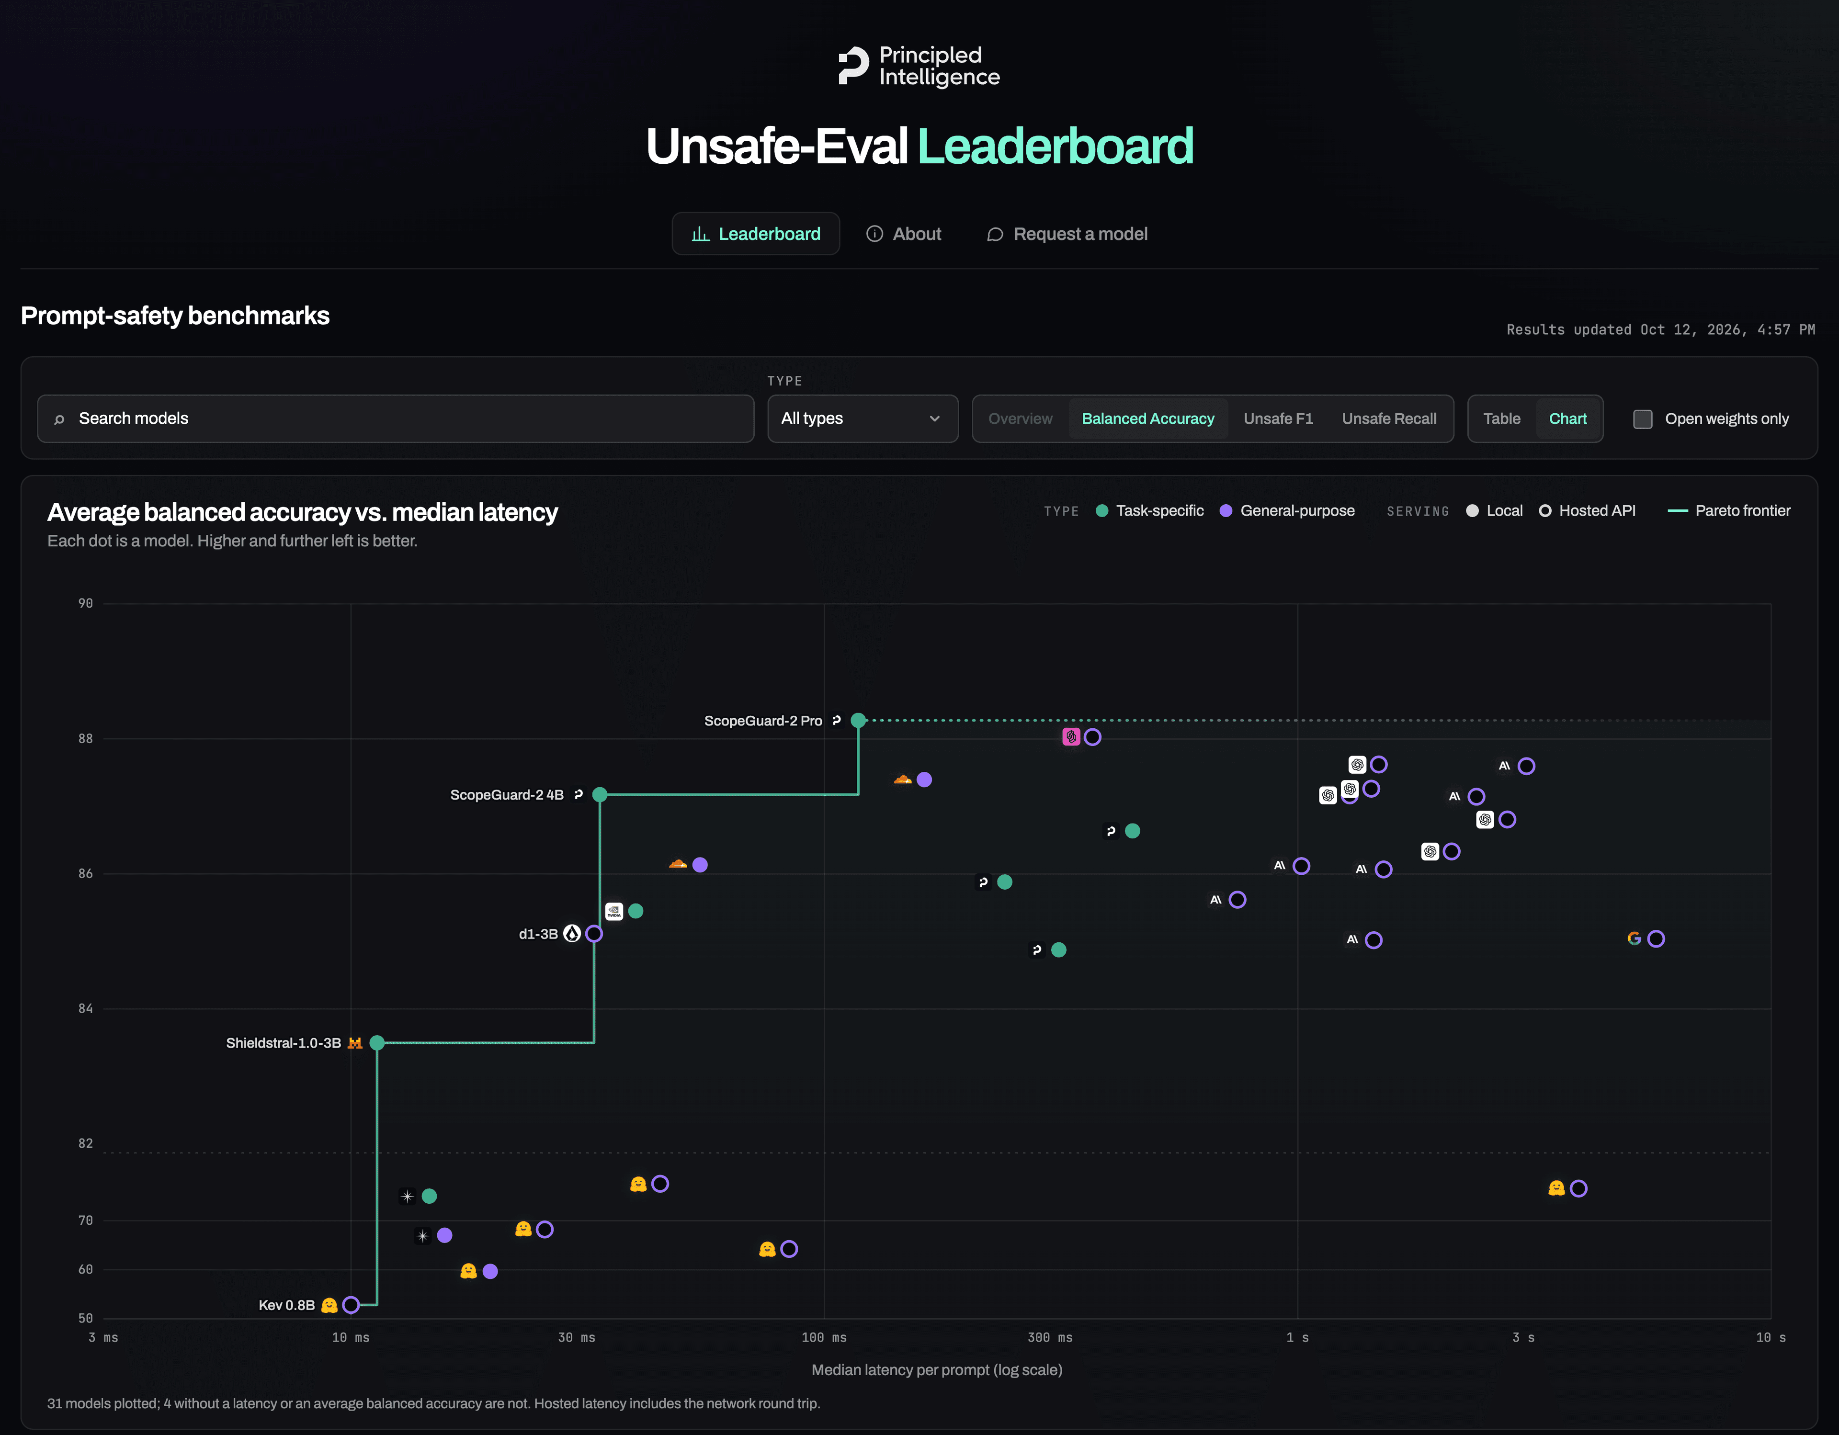1839x1435 pixels.
Task: Click orange cloud logo right of 100 ms
Action: coord(903,780)
